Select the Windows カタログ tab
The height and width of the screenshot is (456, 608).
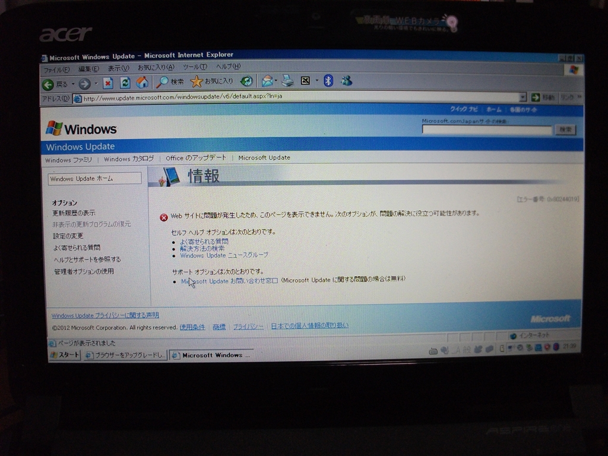coord(129,159)
